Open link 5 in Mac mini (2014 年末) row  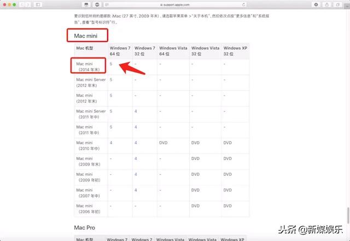(111, 64)
